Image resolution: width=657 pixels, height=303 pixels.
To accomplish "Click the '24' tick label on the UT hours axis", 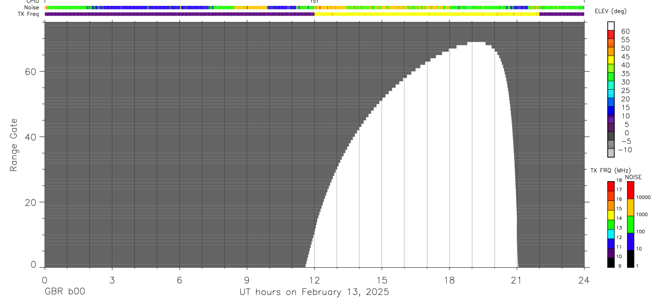I will click(x=584, y=280).
